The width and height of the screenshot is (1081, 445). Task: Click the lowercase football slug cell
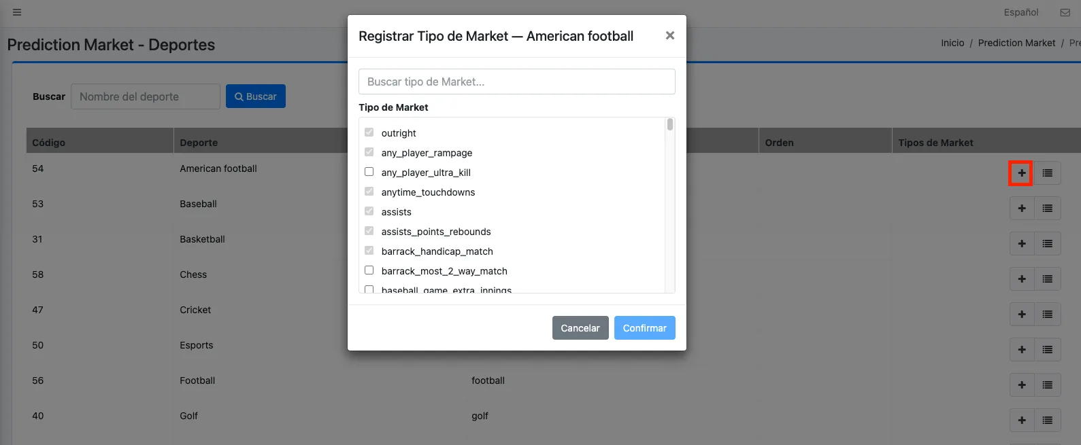(488, 380)
